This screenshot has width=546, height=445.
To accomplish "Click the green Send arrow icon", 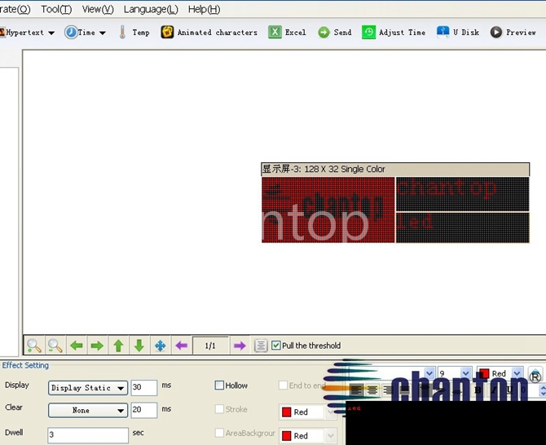I will click(x=324, y=33).
